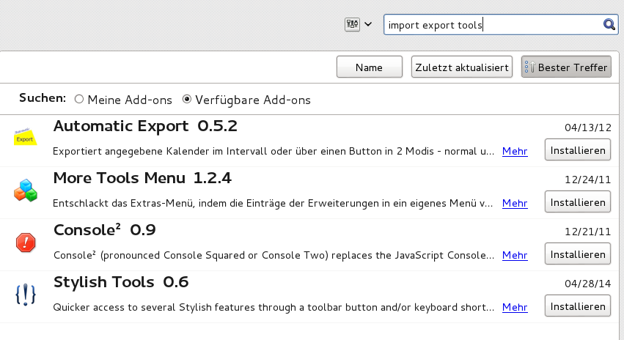Expand the tools dropdown arrow
This screenshot has width=624, height=340.
coord(368,25)
